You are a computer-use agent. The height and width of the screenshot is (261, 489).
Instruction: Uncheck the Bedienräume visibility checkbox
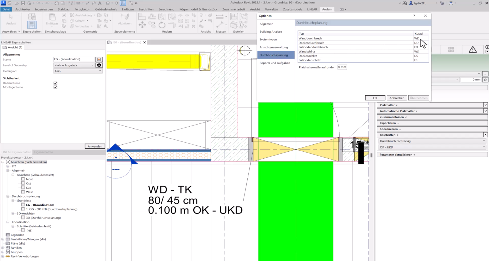(x=55, y=83)
